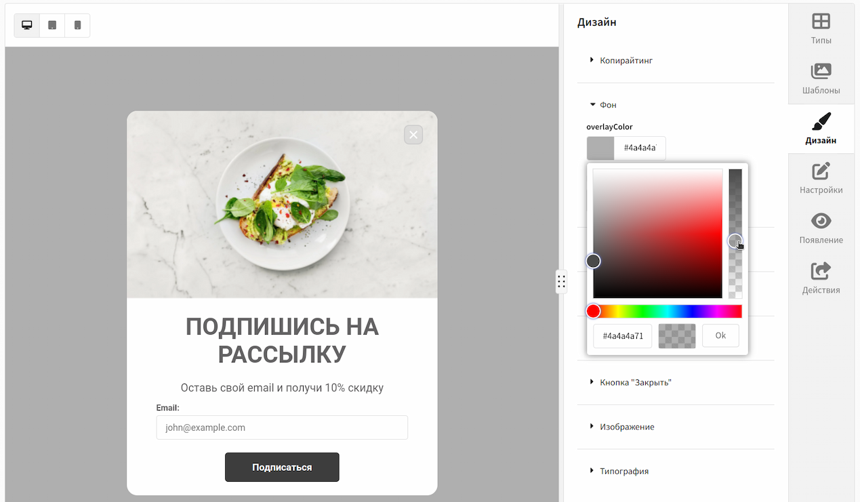Confirm color with the Ok button
860x502 pixels.
click(720, 335)
